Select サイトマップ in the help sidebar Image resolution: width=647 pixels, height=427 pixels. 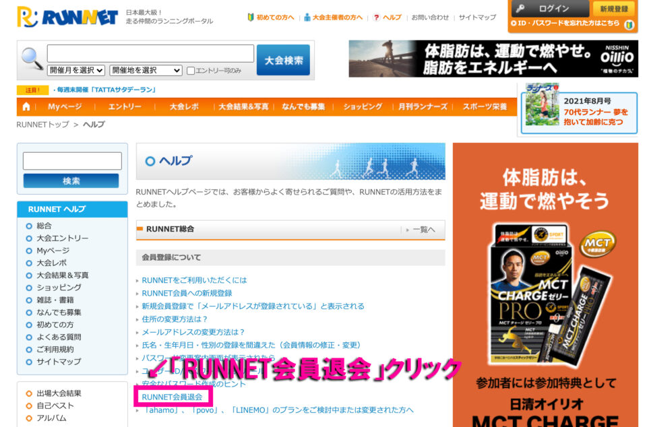tap(59, 362)
